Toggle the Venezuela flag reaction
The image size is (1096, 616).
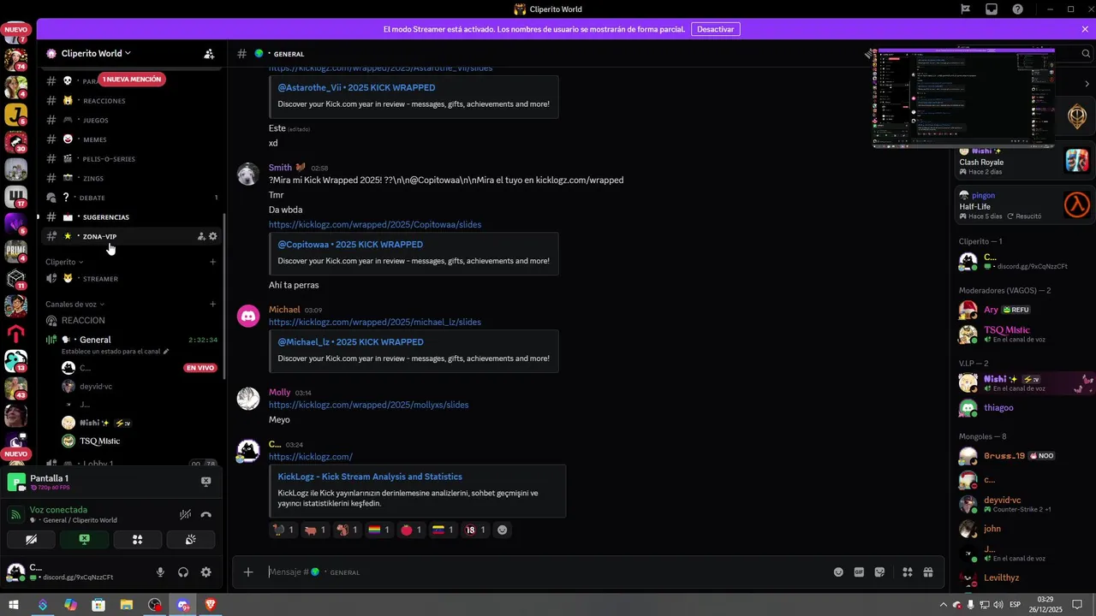tap(443, 530)
